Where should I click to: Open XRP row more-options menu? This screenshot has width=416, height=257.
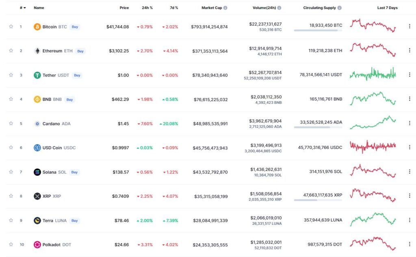tap(409, 195)
